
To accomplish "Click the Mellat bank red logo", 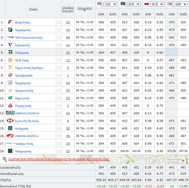I will (10, 105).
